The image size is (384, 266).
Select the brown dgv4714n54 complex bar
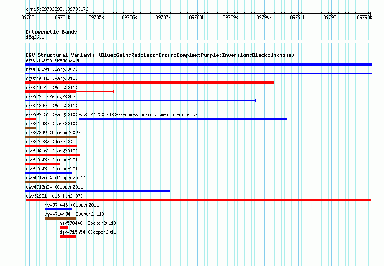click(60, 218)
